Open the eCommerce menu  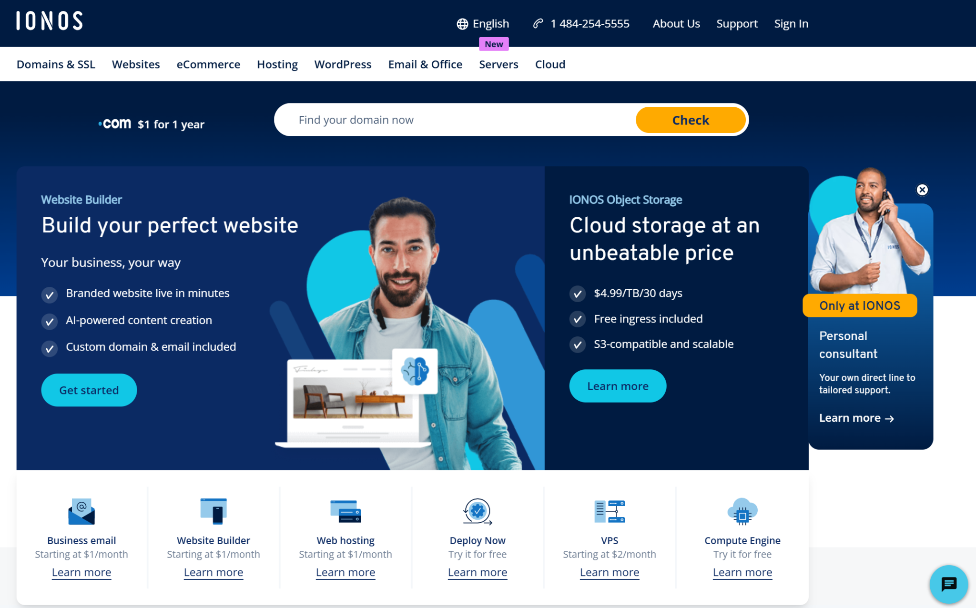208,64
